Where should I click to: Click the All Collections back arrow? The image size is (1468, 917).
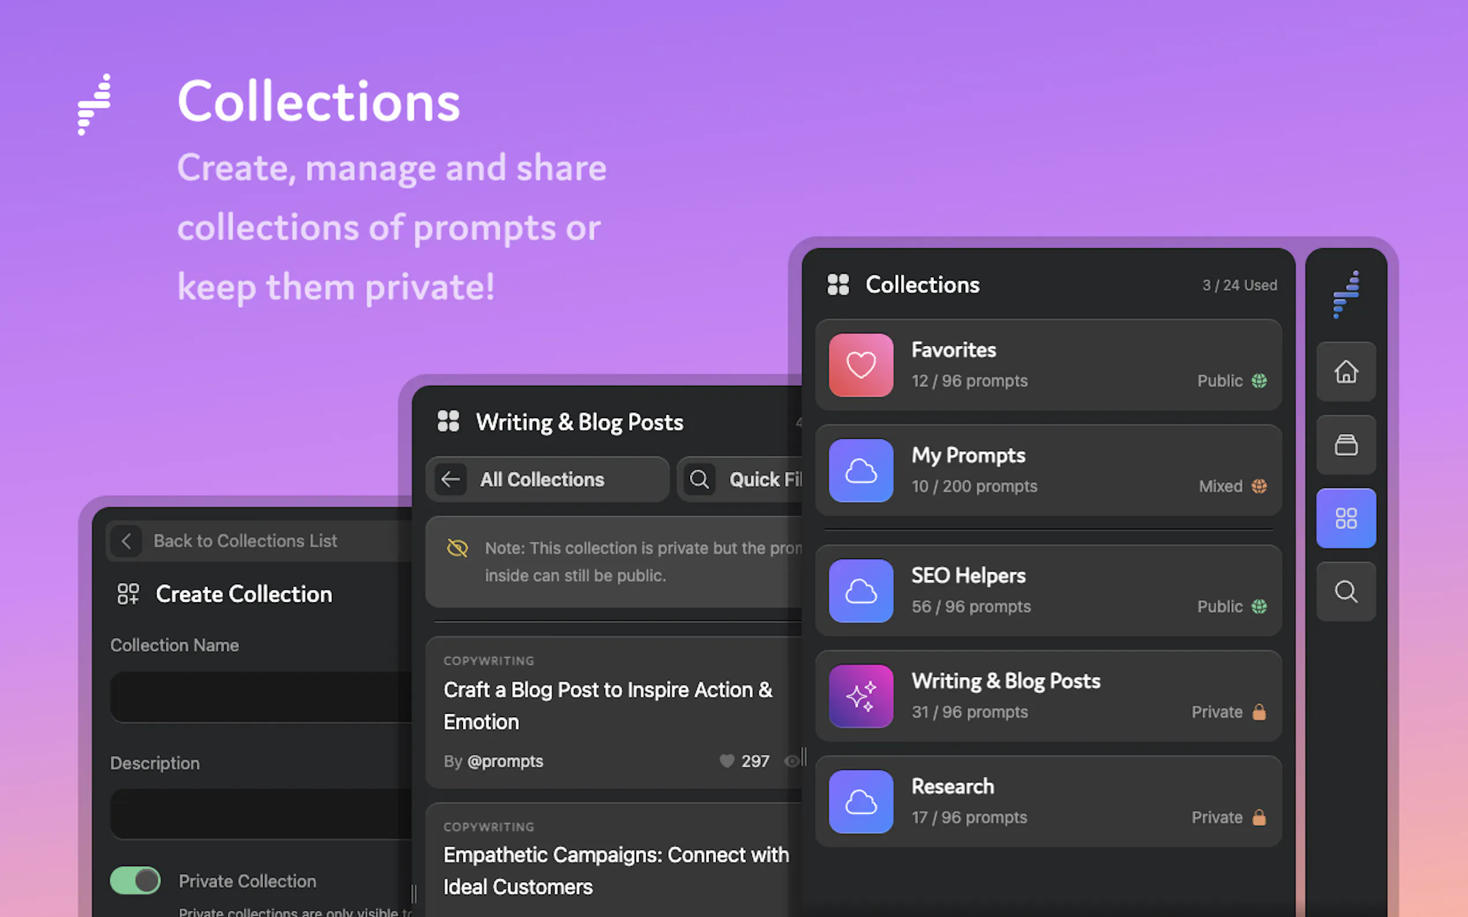[450, 479]
